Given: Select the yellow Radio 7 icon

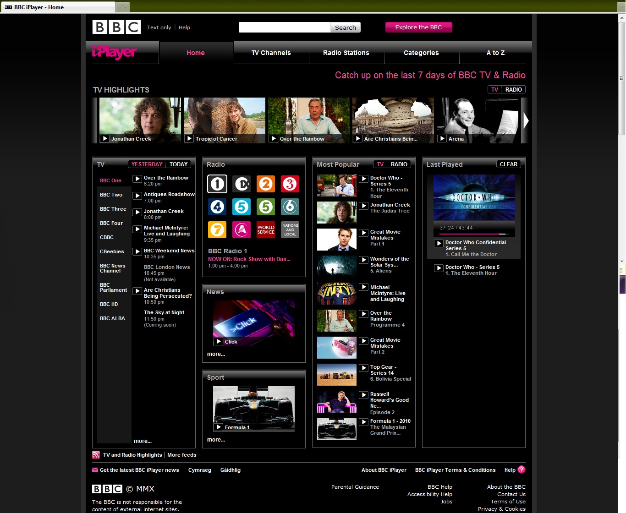Looking at the screenshot, I should pyautogui.click(x=217, y=229).
